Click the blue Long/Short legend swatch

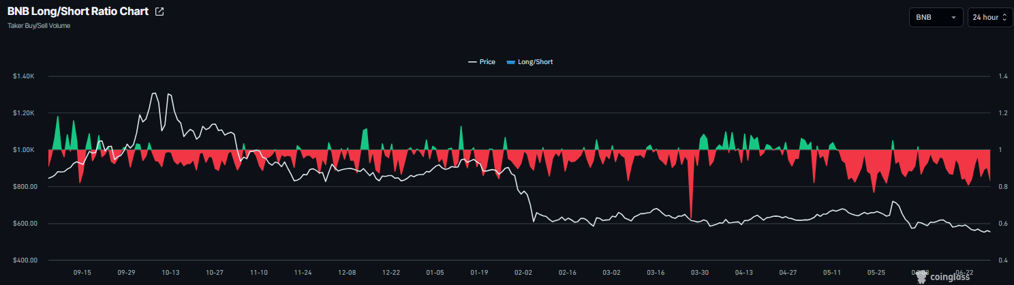[510, 62]
